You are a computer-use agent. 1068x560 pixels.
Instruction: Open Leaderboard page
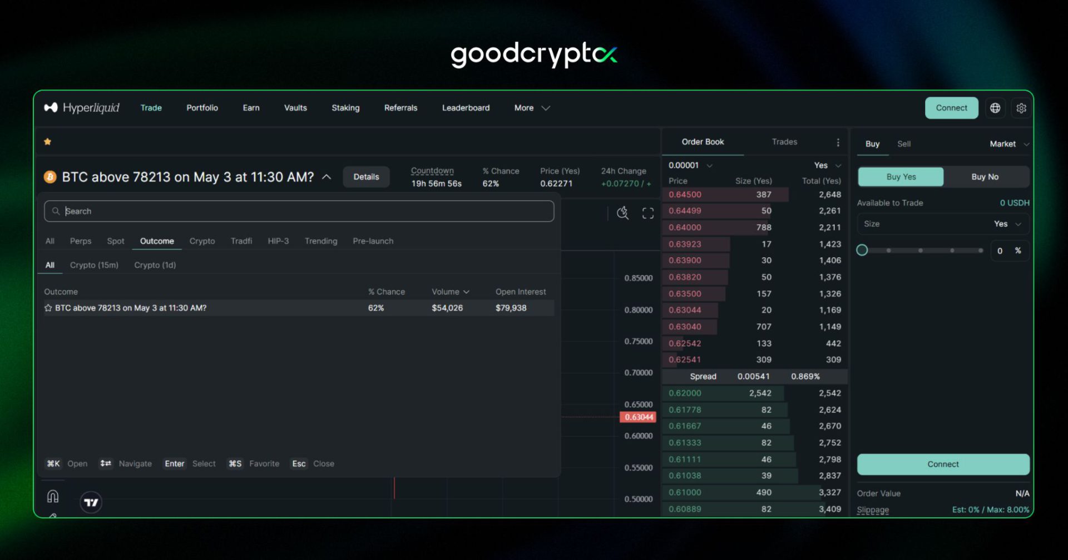click(466, 108)
